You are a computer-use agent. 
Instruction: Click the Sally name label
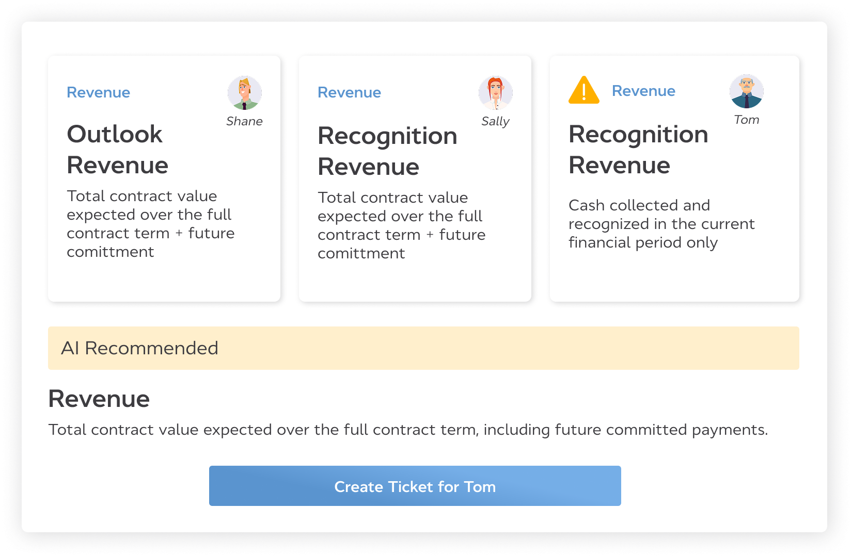(x=495, y=121)
